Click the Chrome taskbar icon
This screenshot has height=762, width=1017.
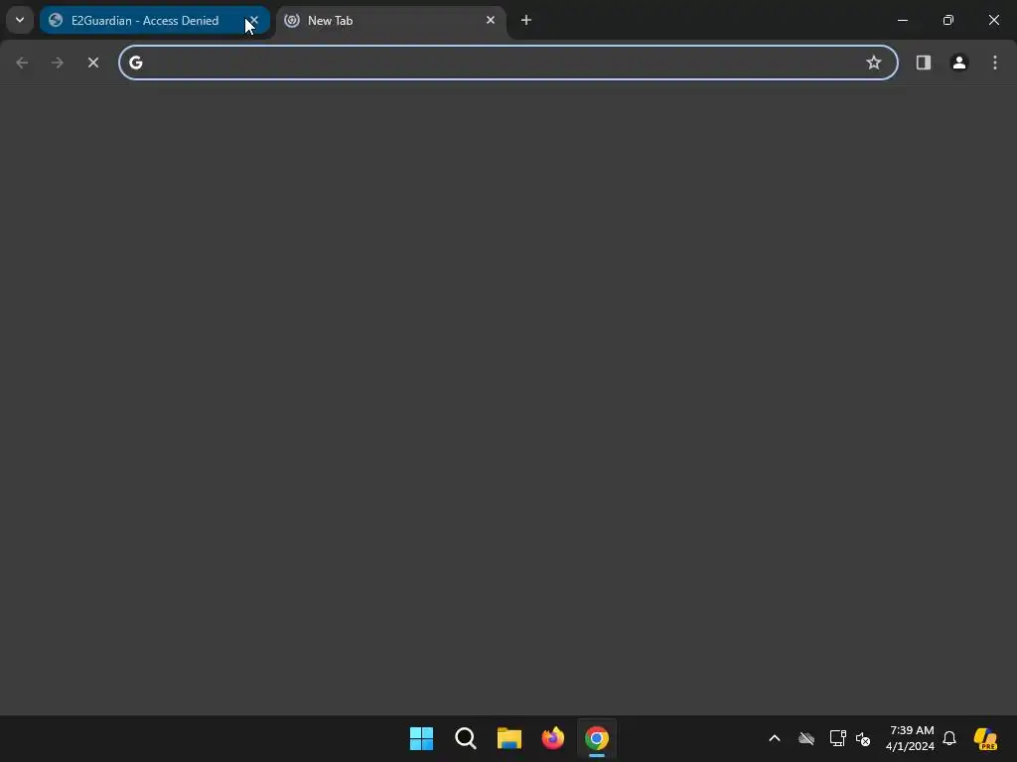coord(597,738)
